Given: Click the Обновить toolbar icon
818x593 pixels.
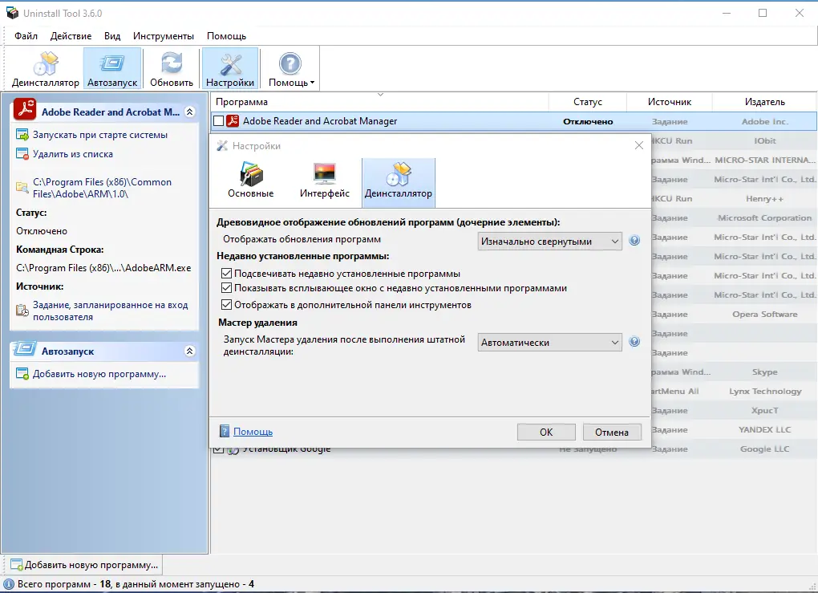Looking at the screenshot, I should (x=172, y=70).
